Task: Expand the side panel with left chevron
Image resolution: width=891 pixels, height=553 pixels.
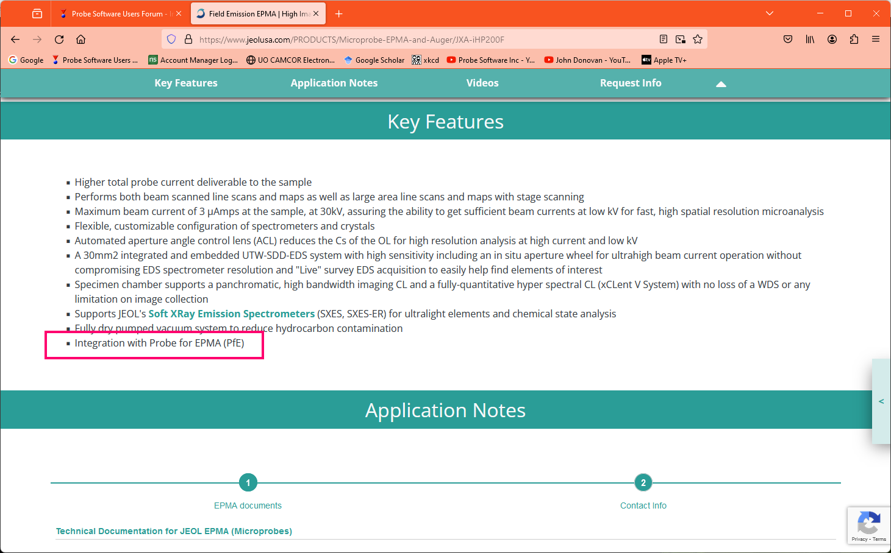Action: coord(881,401)
